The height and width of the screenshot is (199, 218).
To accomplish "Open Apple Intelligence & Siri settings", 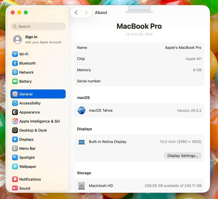I will [x=38, y=121].
